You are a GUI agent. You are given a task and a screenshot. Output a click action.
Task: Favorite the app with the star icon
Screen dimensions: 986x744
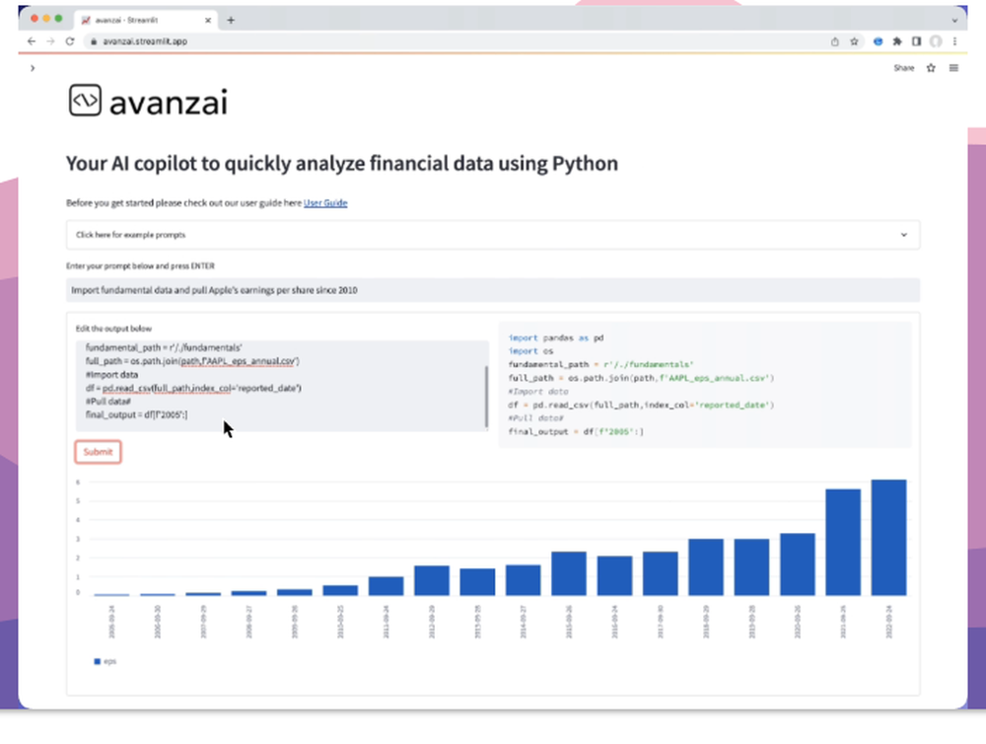tap(931, 68)
